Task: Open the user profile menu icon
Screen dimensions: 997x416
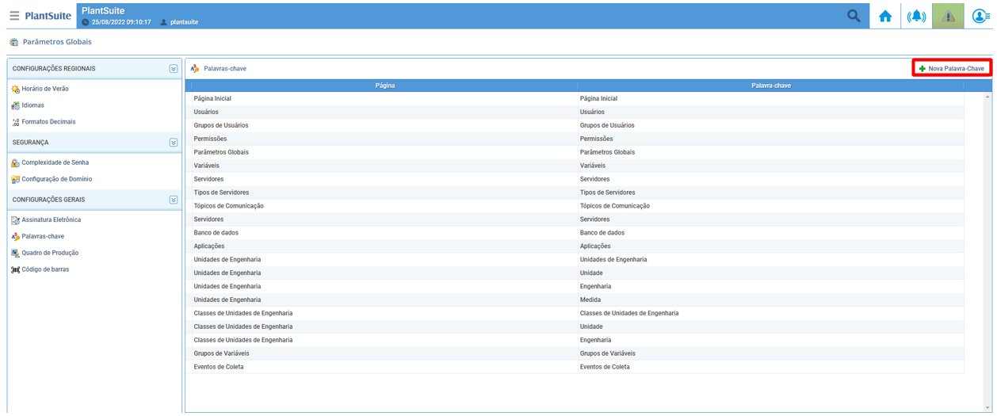Action: (980, 17)
